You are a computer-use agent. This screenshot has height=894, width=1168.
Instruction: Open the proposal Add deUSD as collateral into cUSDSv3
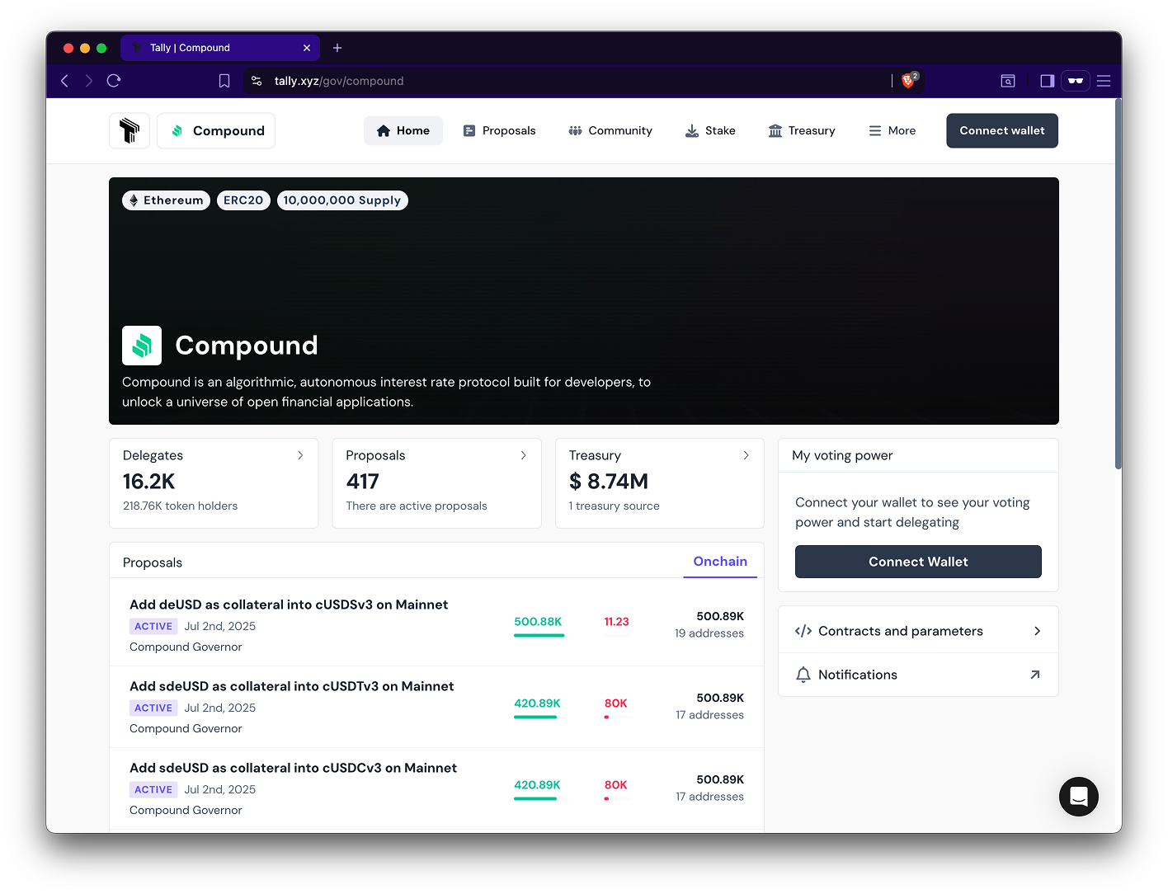pos(290,605)
